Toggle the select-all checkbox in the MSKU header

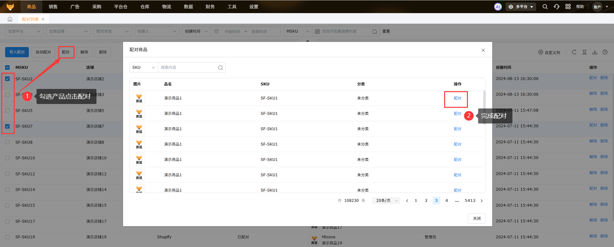pyautogui.click(x=8, y=68)
